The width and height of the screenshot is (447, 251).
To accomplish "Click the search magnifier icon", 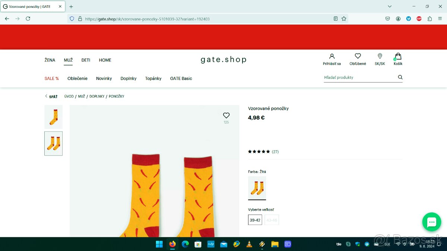I will 400,77.
